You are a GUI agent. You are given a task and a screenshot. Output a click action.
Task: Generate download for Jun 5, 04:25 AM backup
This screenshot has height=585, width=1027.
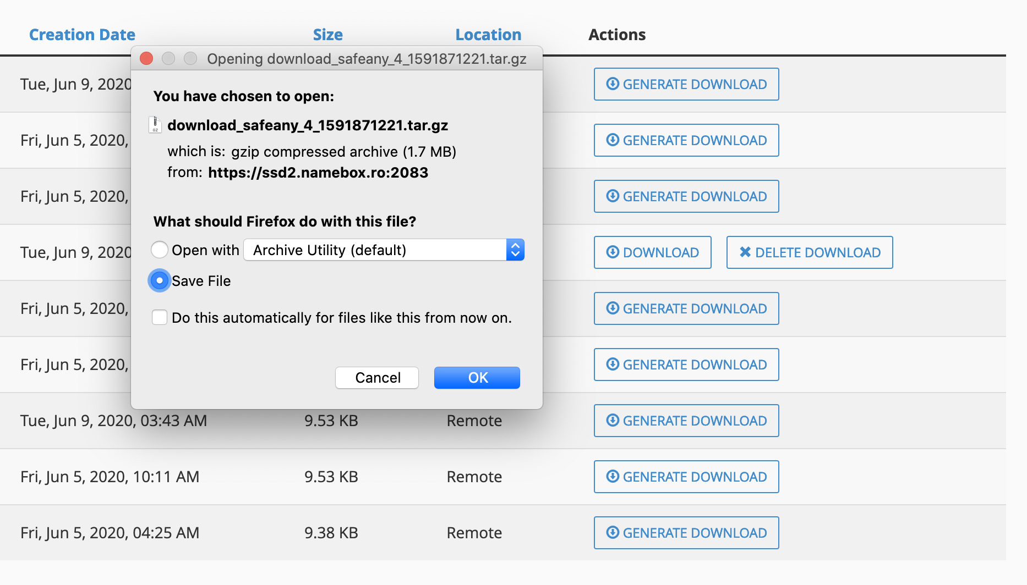click(x=686, y=533)
